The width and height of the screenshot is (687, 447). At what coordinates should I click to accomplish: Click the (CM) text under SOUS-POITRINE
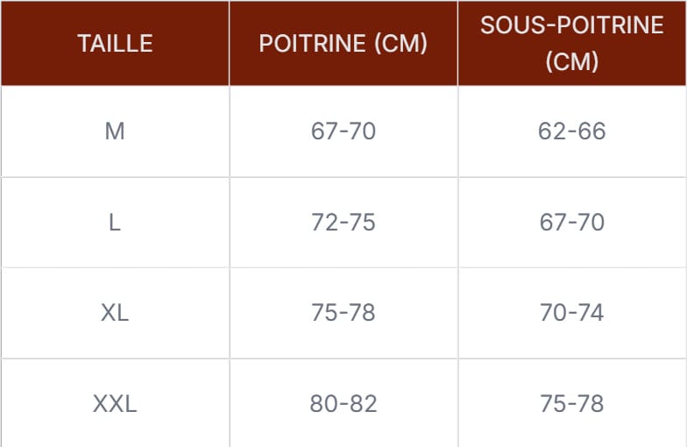571,61
